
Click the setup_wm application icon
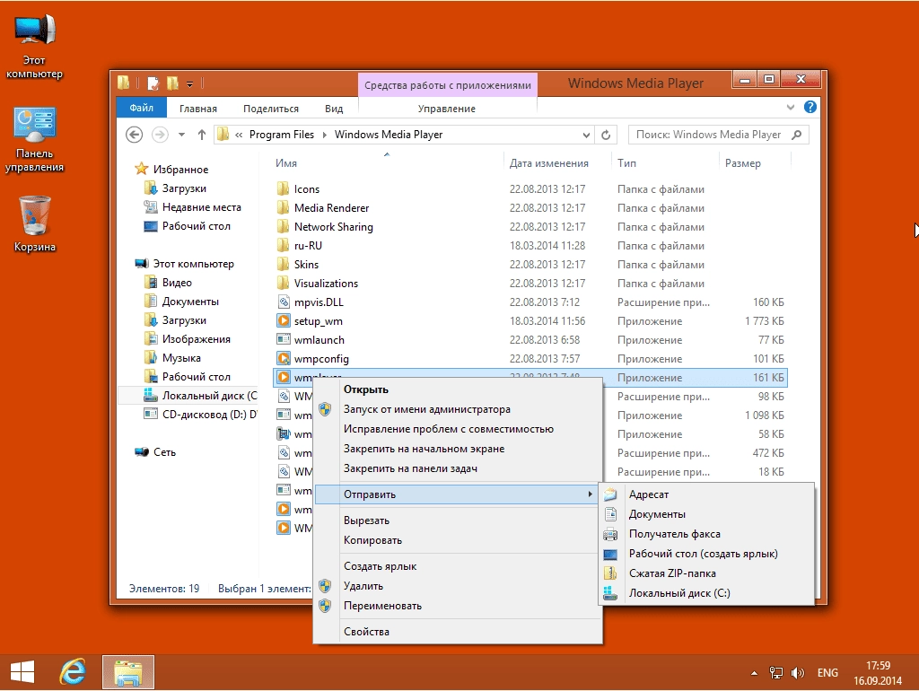[x=284, y=321]
